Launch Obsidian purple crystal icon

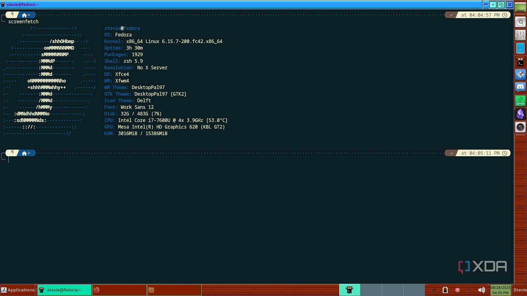coord(520,114)
